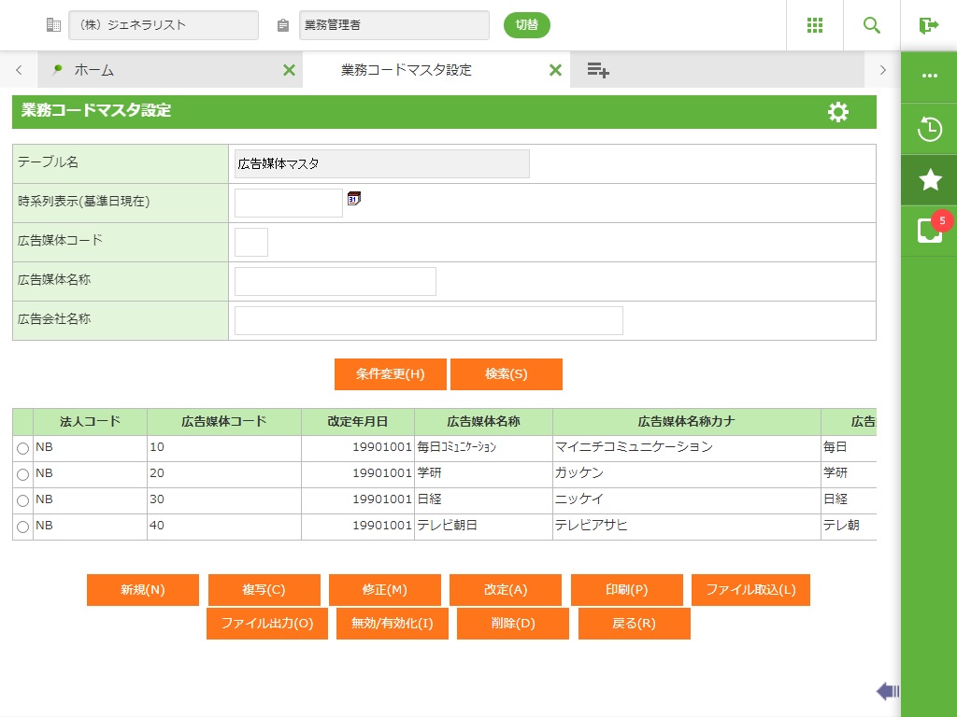
Task: Open calendar picker beside date field
Action: tap(353, 198)
